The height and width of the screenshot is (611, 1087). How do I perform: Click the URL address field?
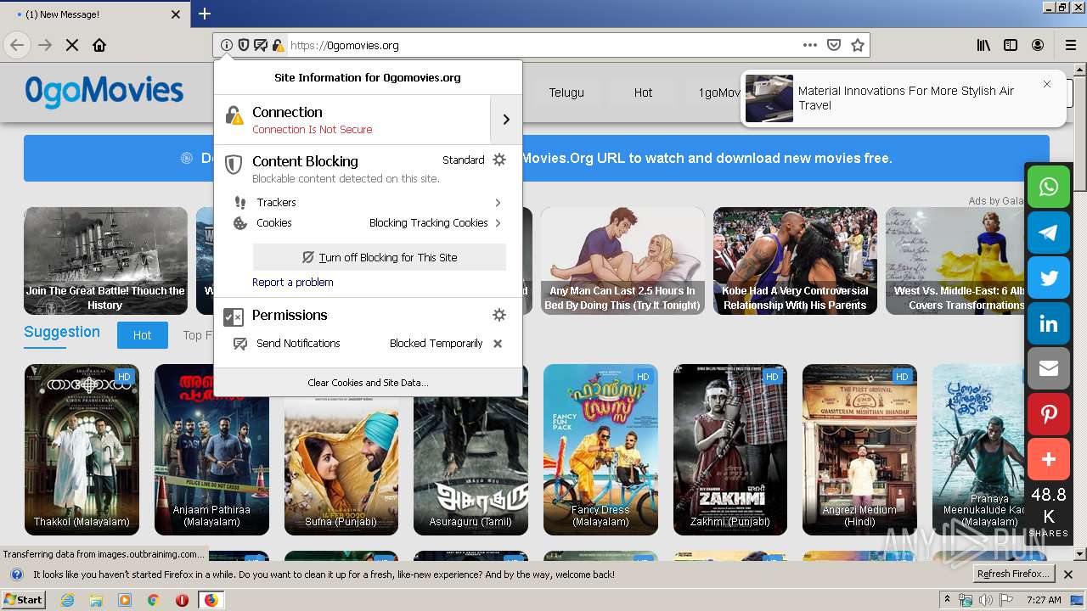point(540,45)
